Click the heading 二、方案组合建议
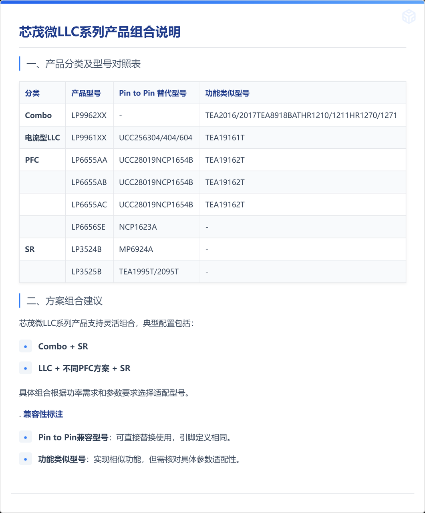Screen dimensions: 425x513 [x=64, y=301]
